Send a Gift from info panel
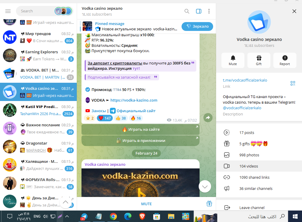This screenshot has height=222, width=302. pyautogui.click(x=259, y=60)
